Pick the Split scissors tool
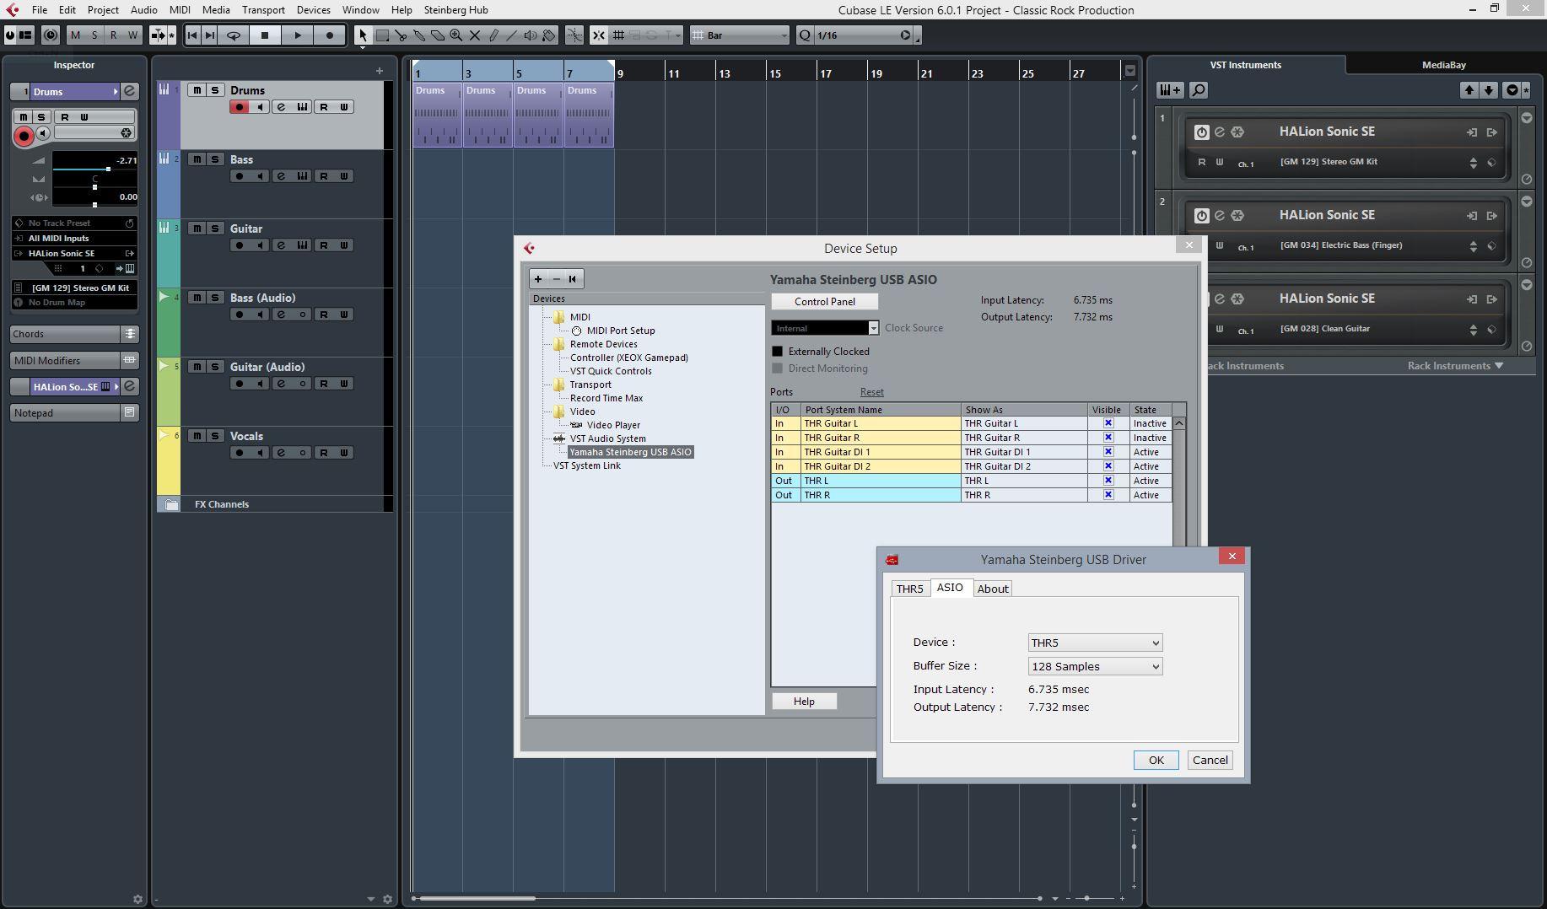 (401, 35)
